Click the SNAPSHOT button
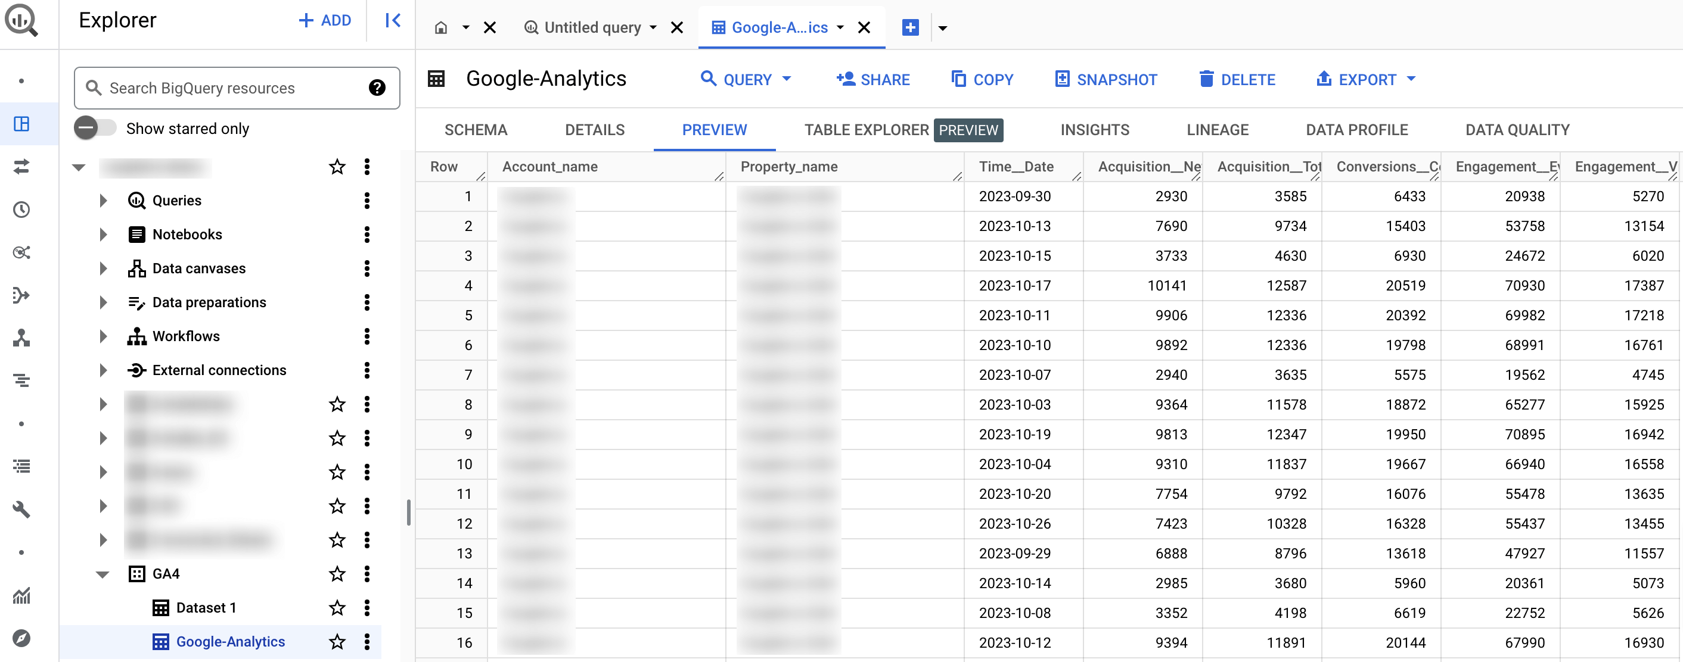The image size is (1683, 662). [1106, 79]
